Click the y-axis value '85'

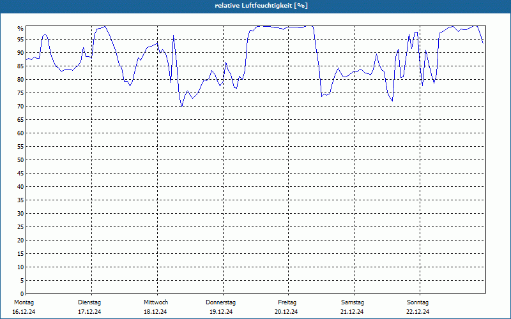pos(20,66)
